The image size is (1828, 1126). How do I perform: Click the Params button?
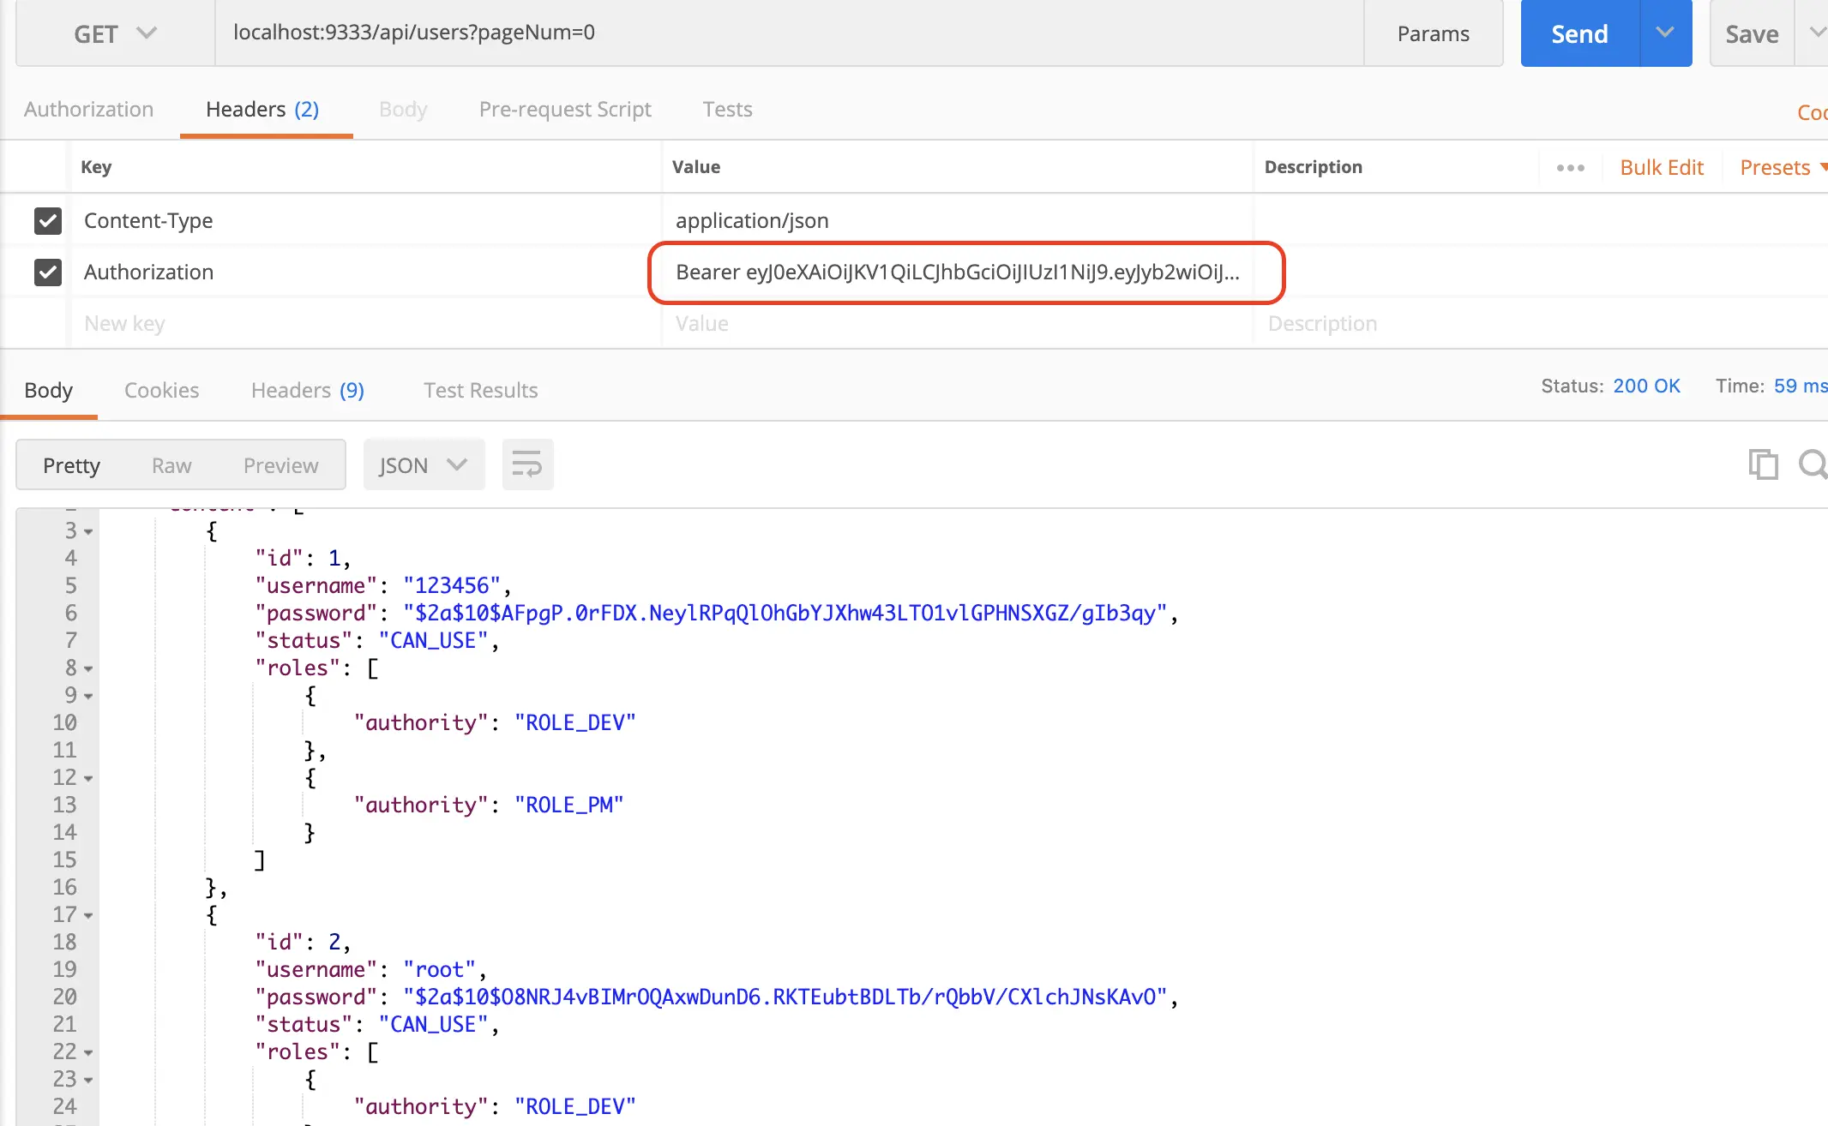pos(1433,33)
